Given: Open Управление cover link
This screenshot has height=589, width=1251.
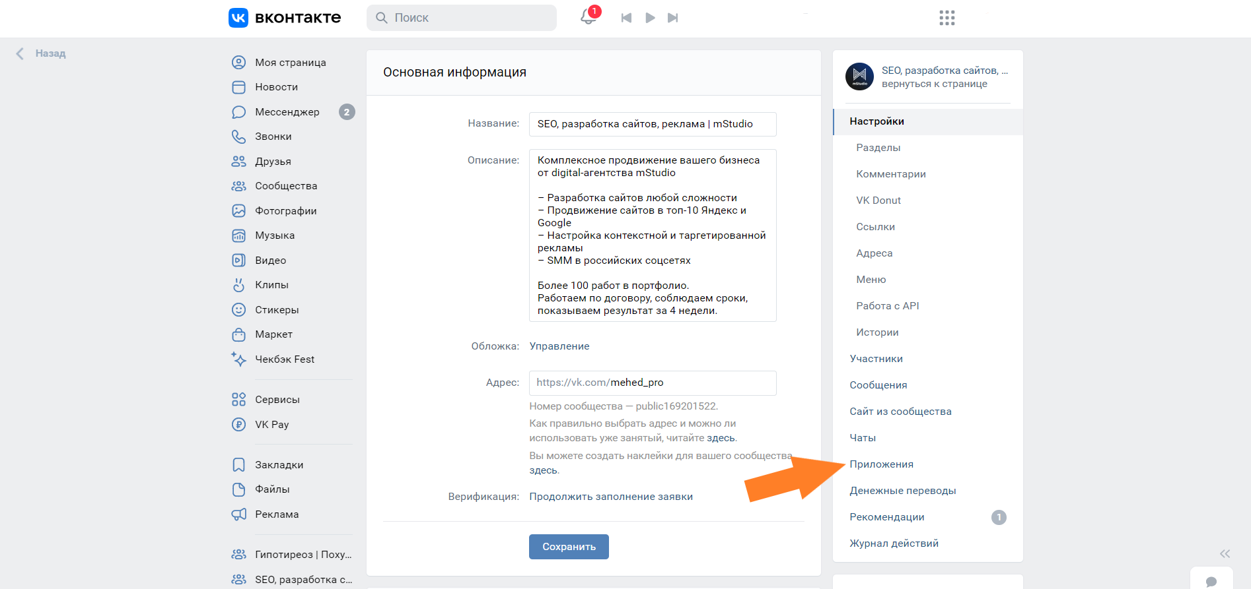Looking at the screenshot, I should [559, 346].
